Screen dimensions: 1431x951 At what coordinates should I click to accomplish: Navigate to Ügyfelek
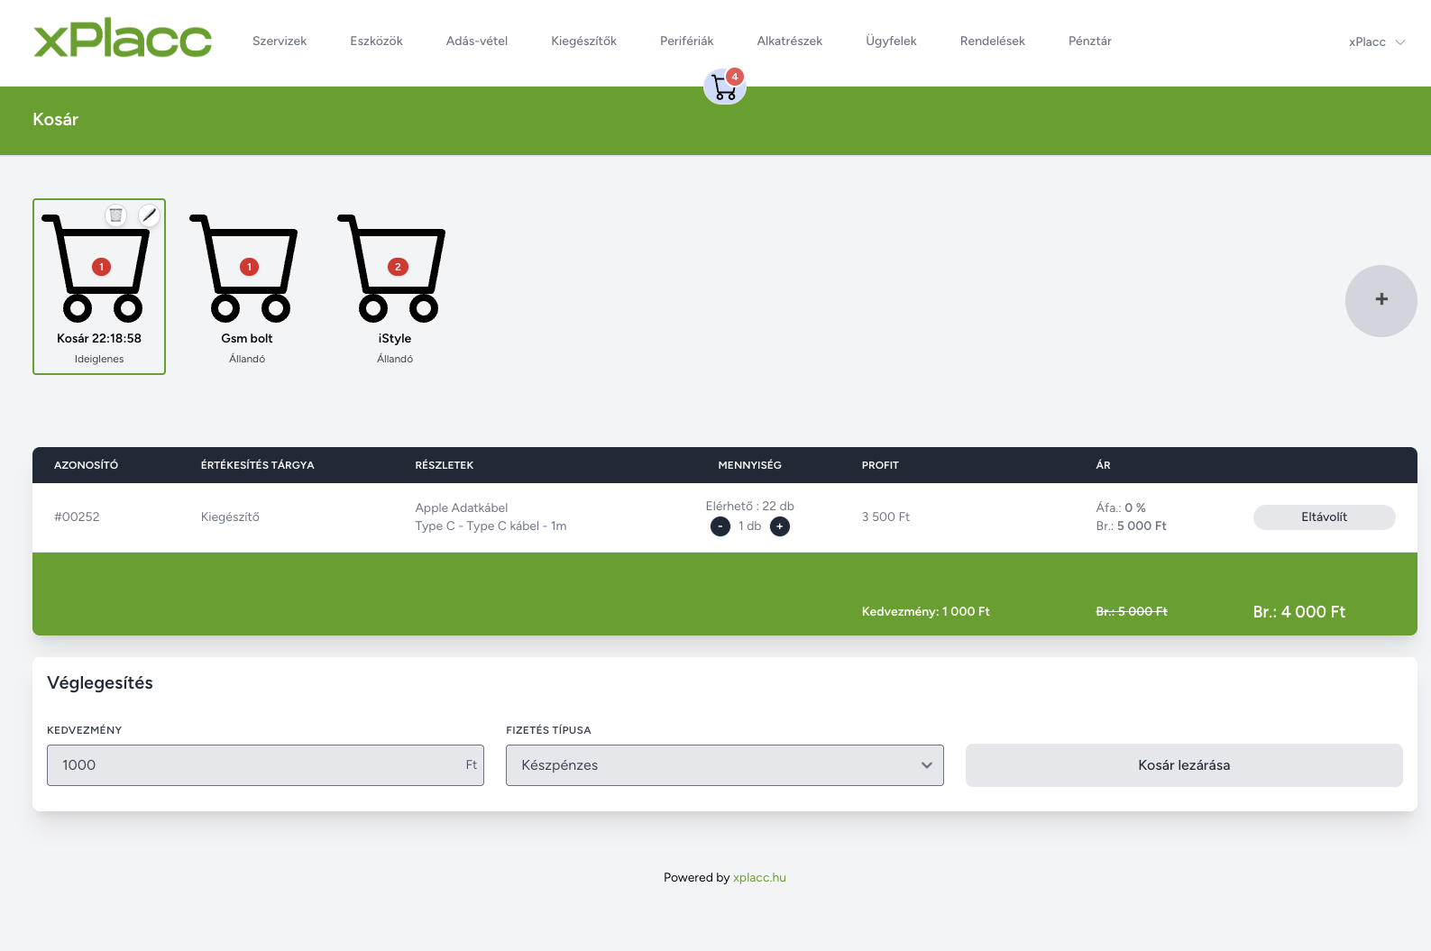891,41
